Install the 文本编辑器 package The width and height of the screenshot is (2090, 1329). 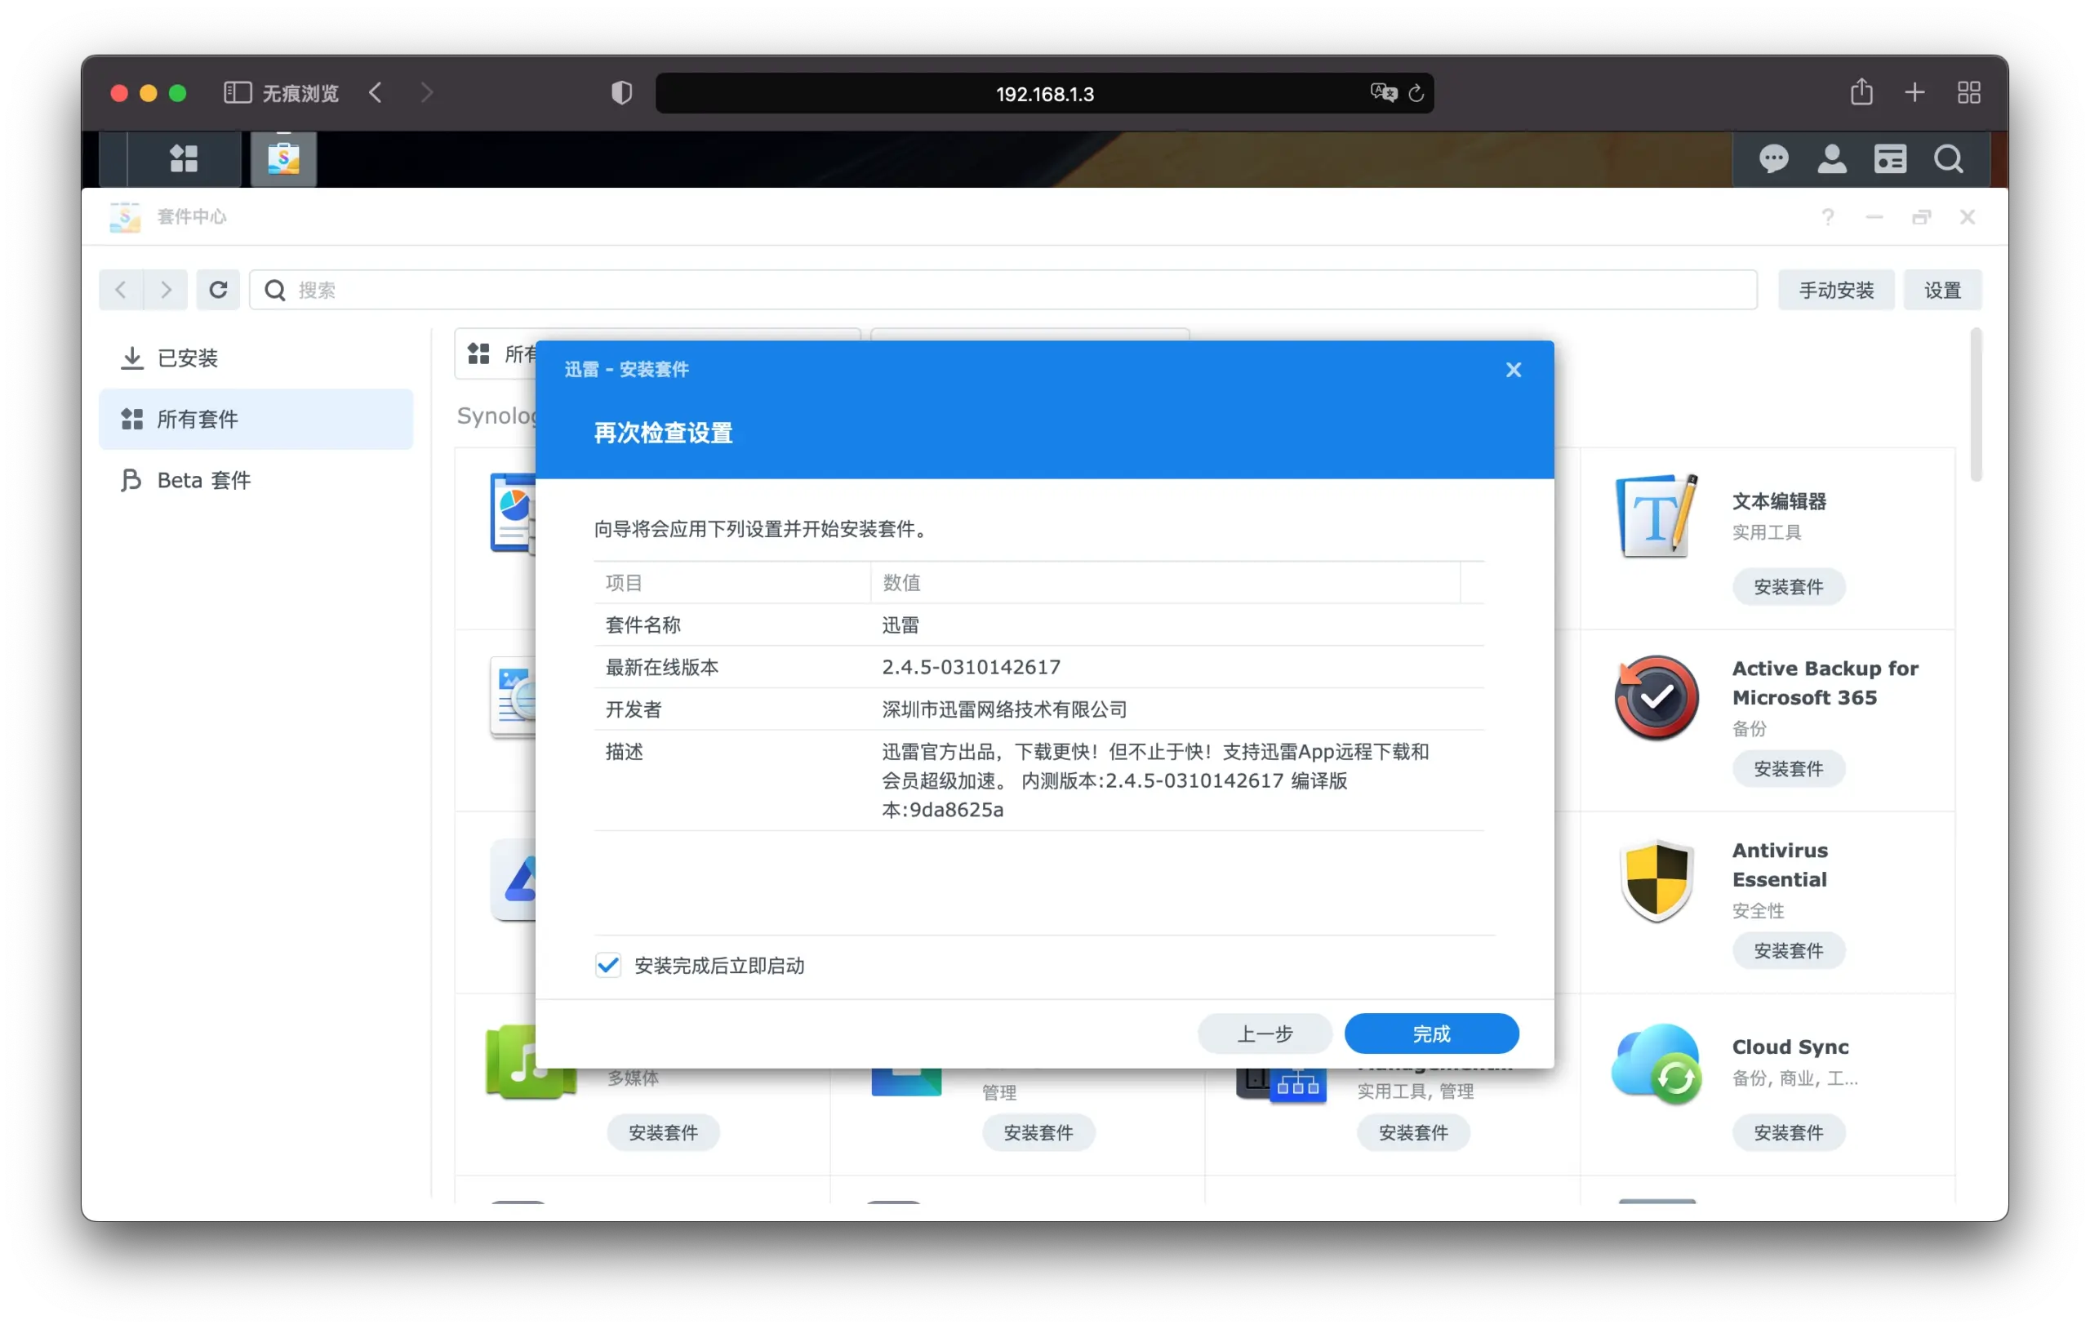click(x=1788, y=587)
